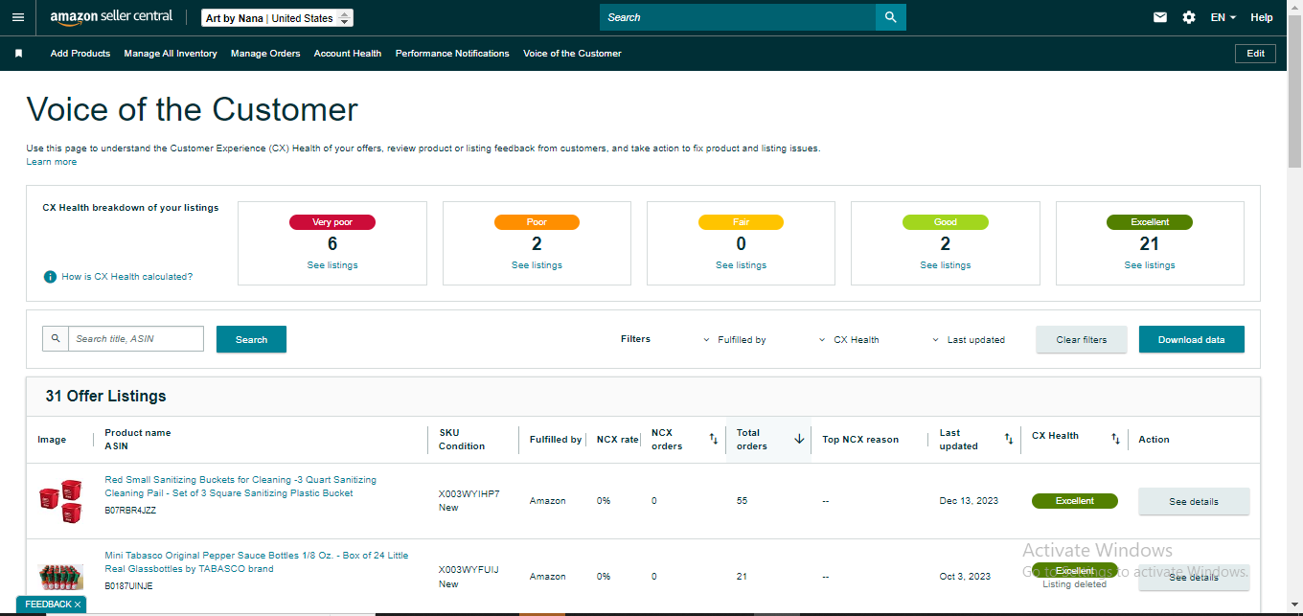1303x616 pixels.
Task: Focus the Search title, ASIN field
Action: [136, 338]
